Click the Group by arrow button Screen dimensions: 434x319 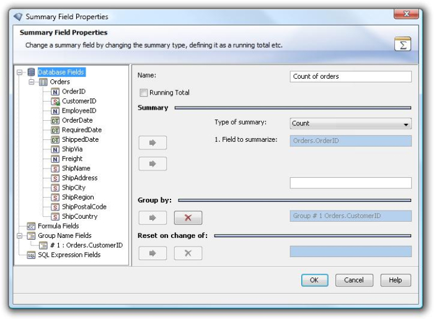tap(153, 218)
